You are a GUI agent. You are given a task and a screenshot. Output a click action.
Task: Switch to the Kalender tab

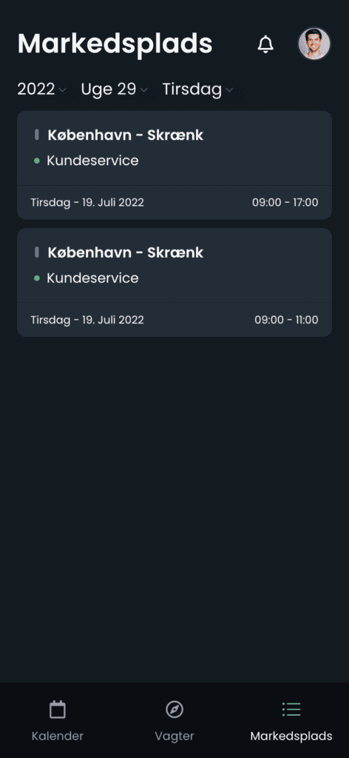58,720
